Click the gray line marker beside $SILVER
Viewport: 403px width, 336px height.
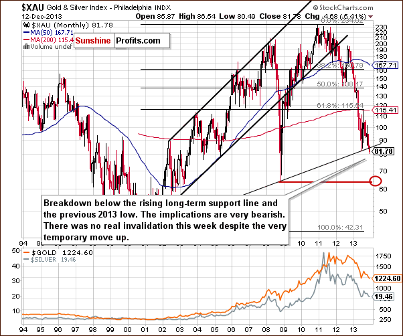tap(27, 260)
